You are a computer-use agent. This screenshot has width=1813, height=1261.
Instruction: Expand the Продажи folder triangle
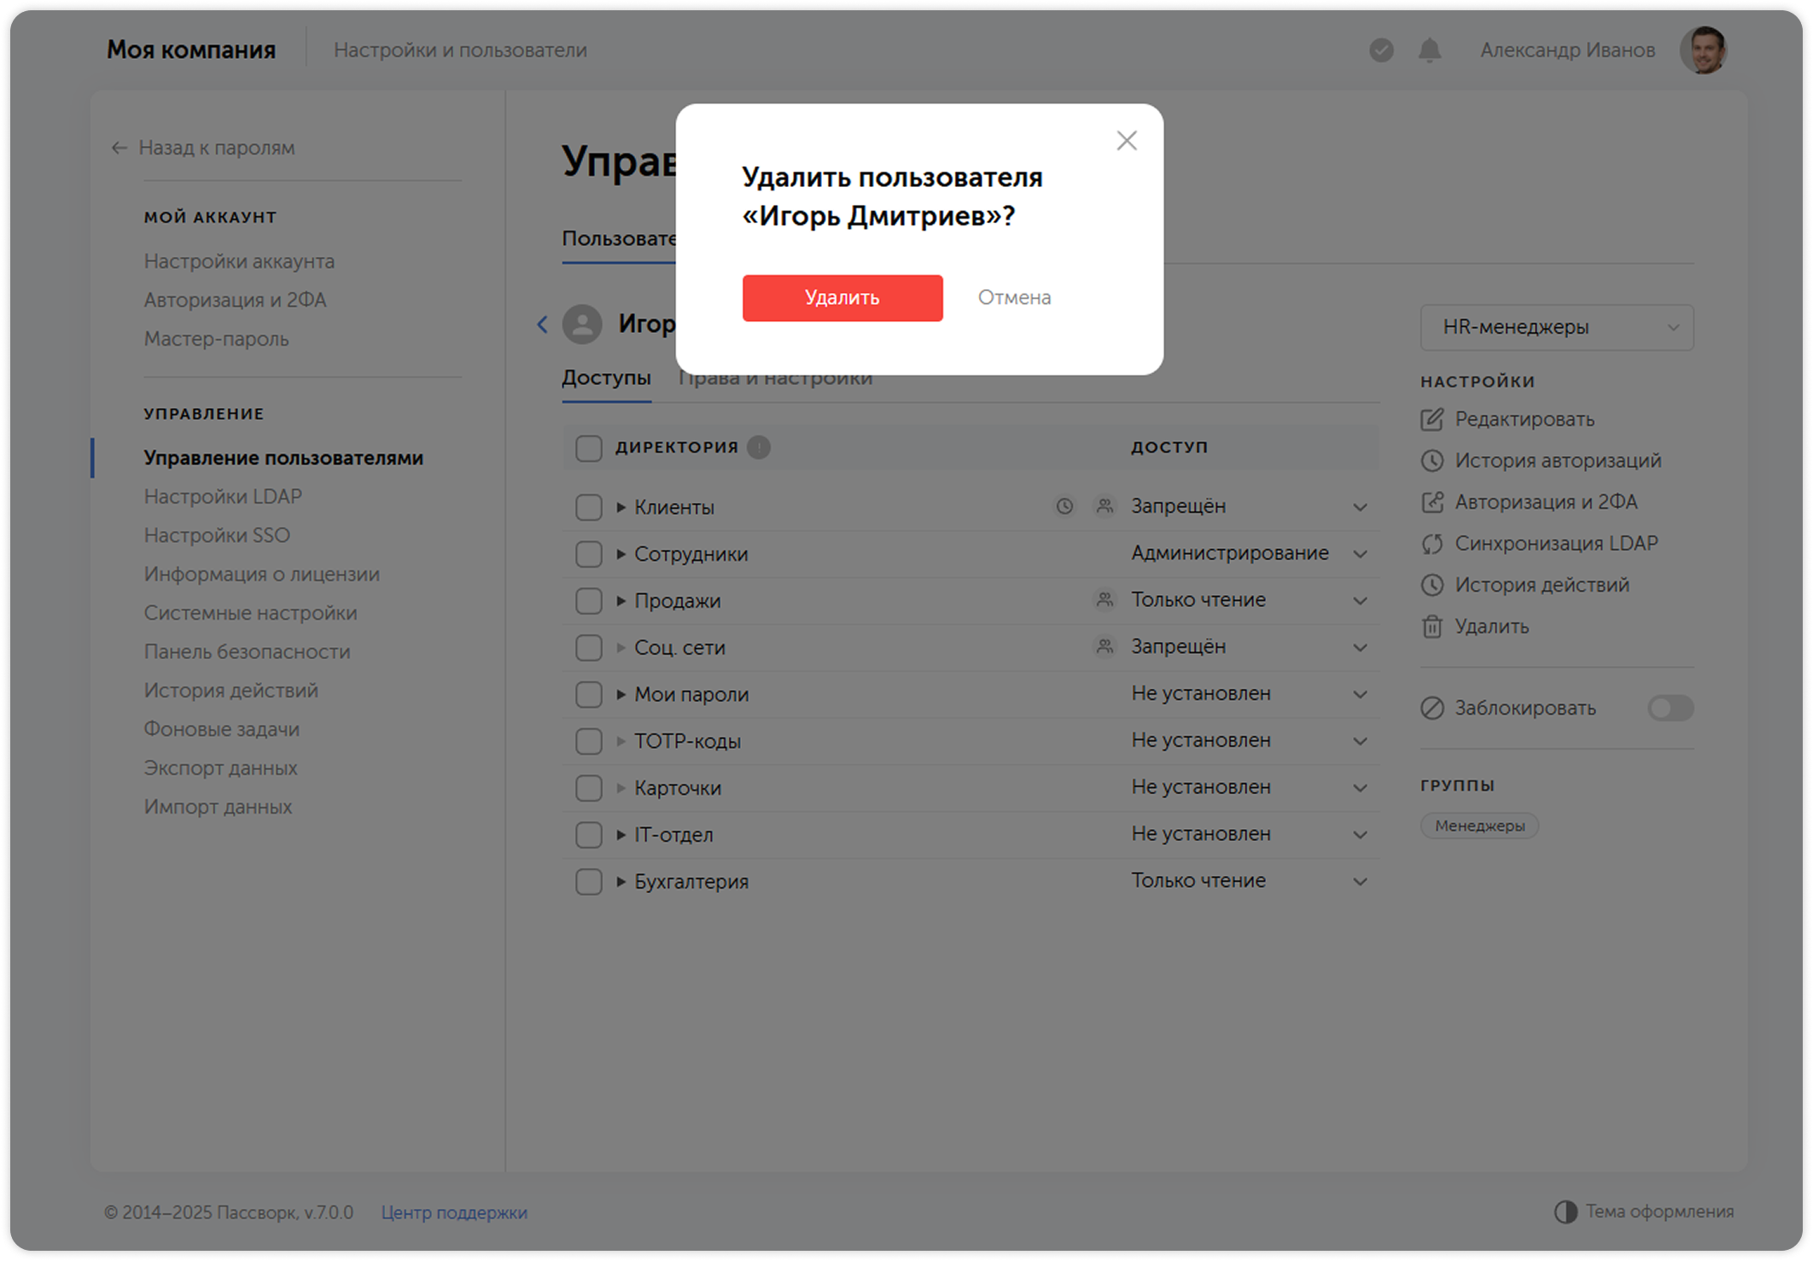point(621,601)
